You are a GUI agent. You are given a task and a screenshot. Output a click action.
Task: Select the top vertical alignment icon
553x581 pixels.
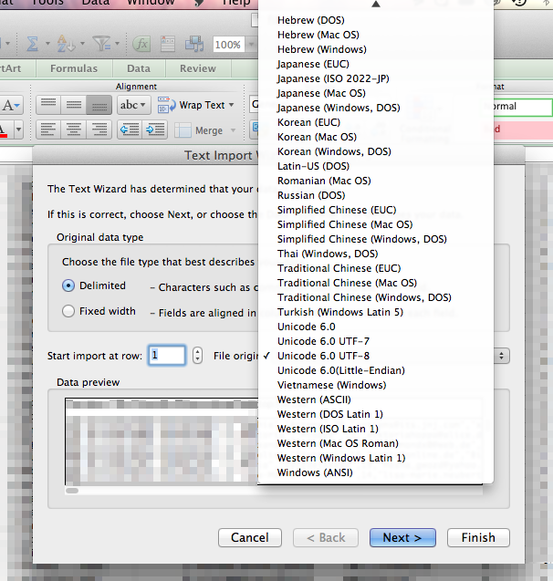point(48,105)
